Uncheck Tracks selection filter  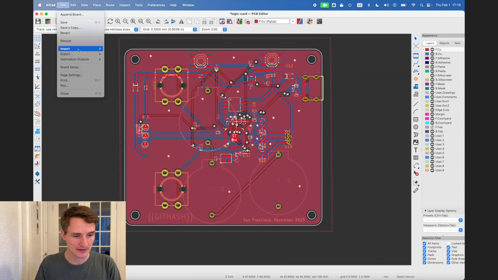pos(424,251)
